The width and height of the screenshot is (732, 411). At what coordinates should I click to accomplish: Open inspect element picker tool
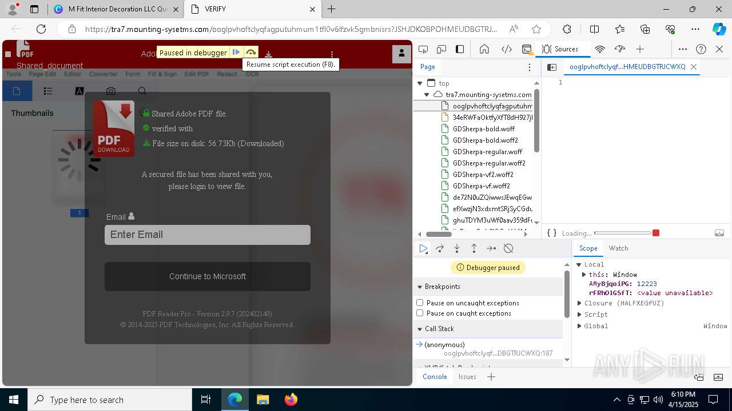pos(423,49)
